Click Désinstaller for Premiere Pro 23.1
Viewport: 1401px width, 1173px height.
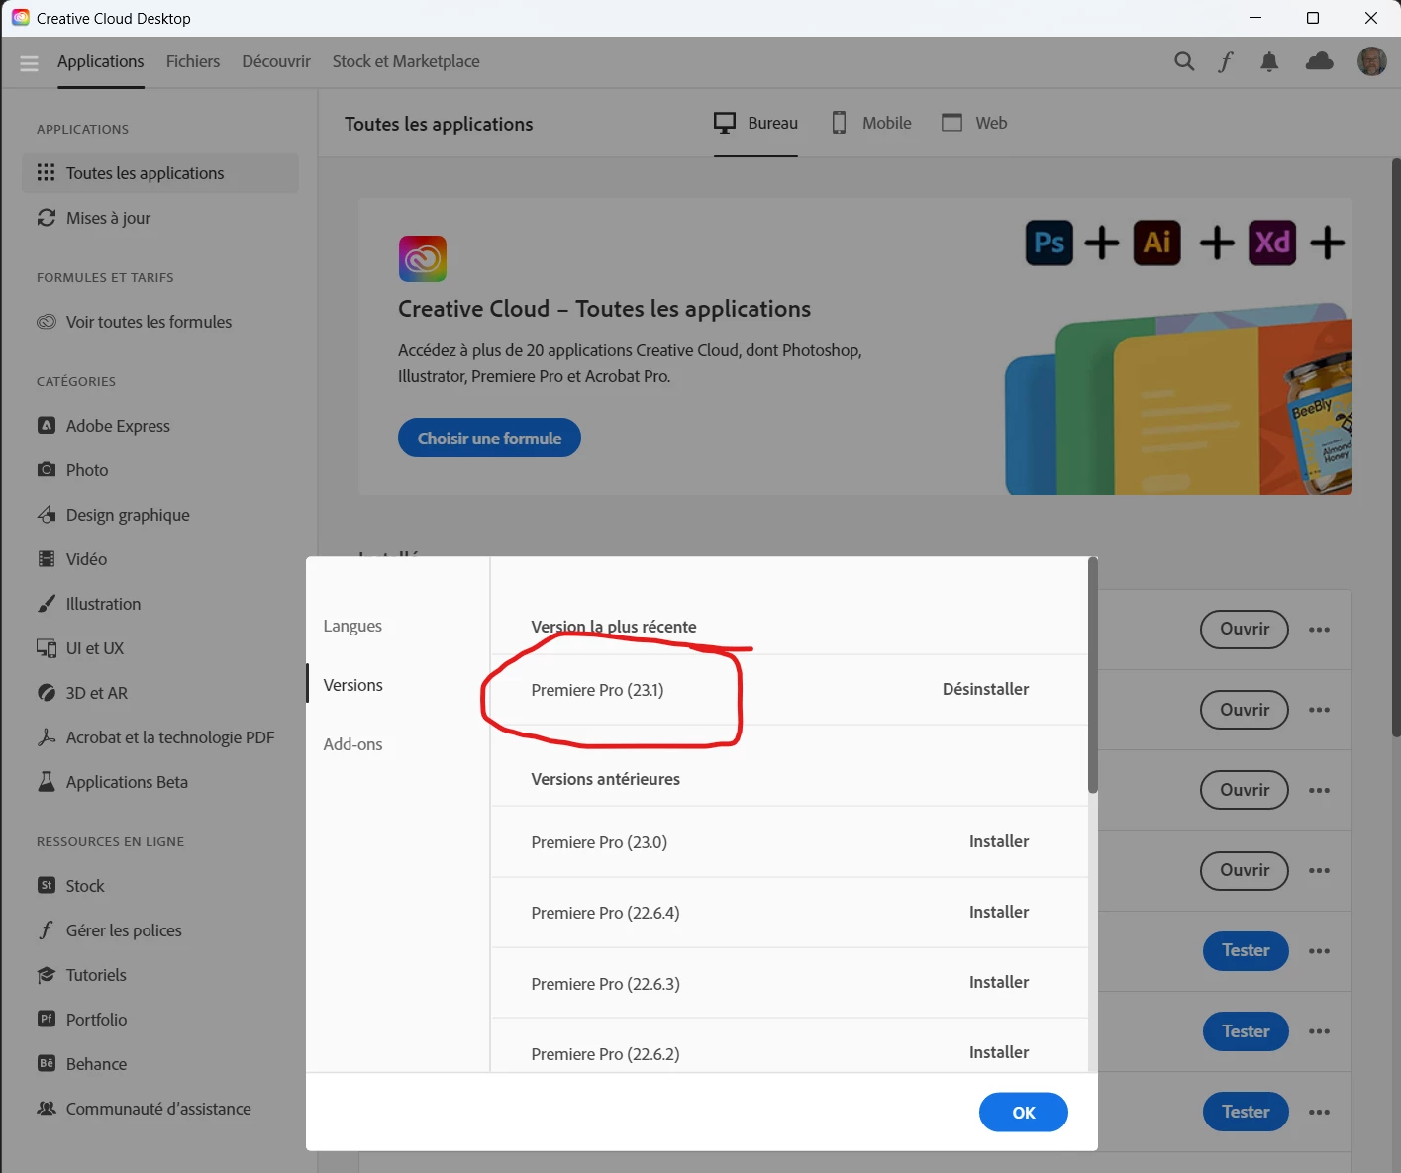[x=985, y=689]
